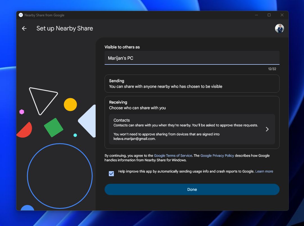Uncheck the usage info and crash reports checkbox
This screenshot has height=226, width=304.
111,173
